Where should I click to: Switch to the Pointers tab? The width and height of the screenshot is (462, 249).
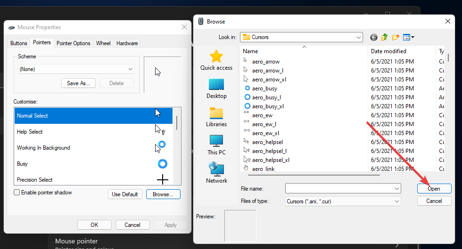(42, 42)
